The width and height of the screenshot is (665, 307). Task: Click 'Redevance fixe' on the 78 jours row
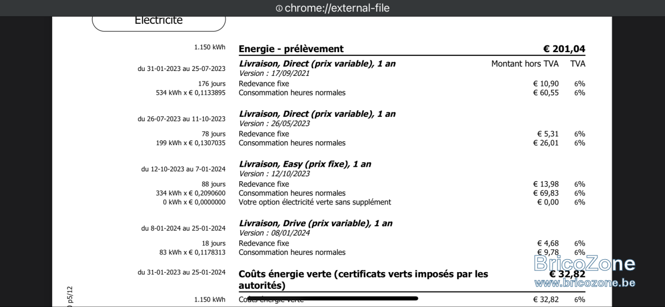[x=264, y=134]
